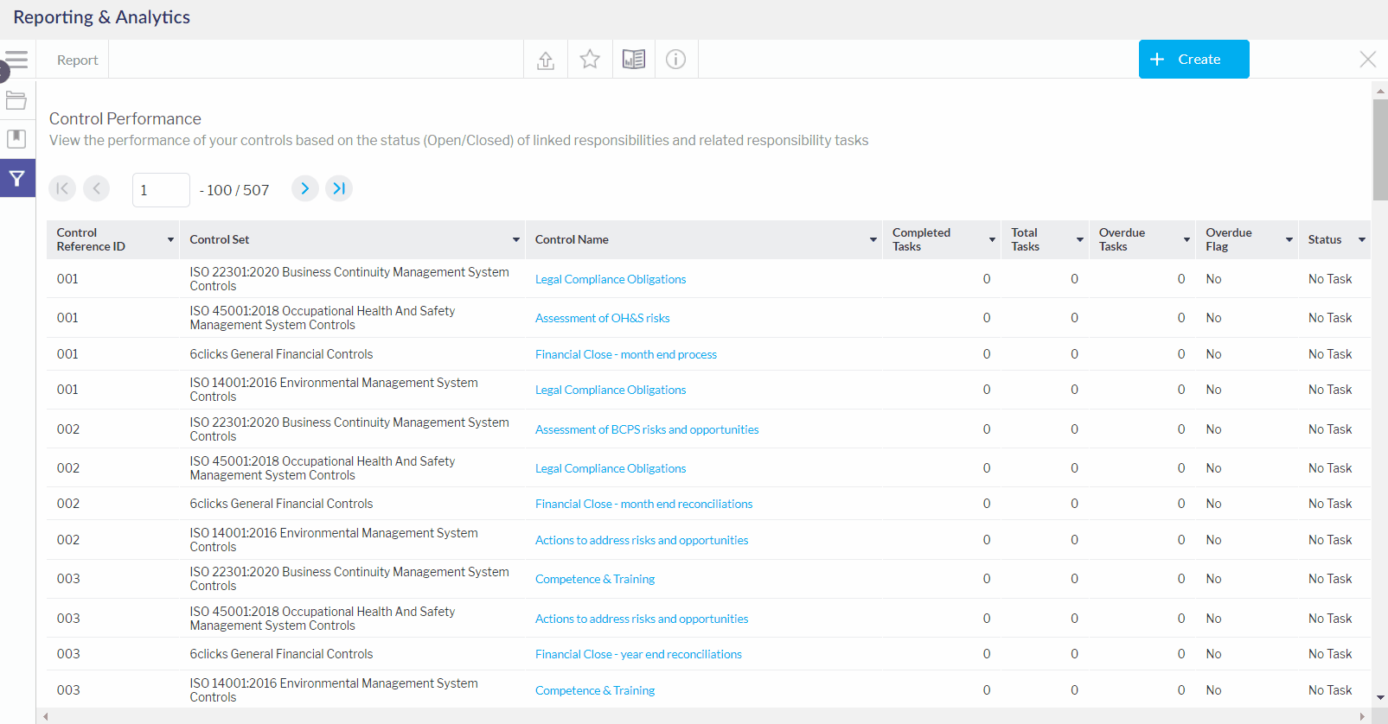
Task: Open the bookmark icon in sidebar
Action: tap(16, 138)
